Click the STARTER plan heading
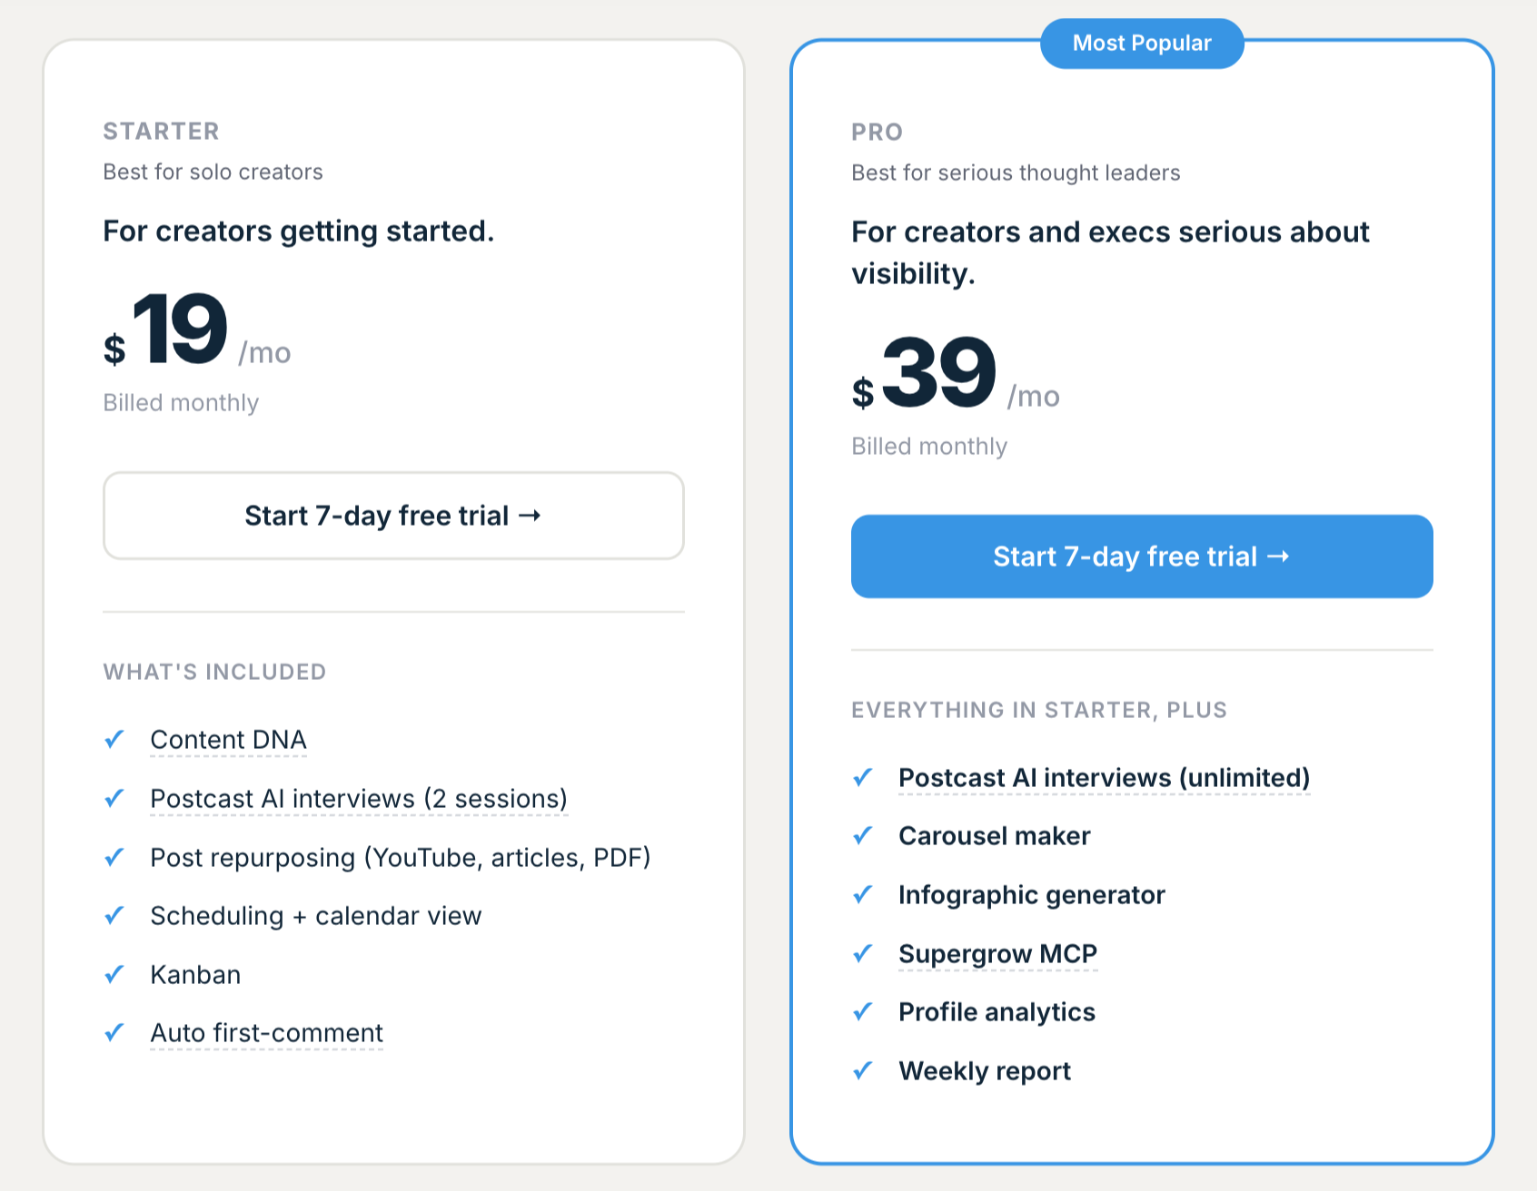This screenshot has height=1191, width=1537. [161, 132]
